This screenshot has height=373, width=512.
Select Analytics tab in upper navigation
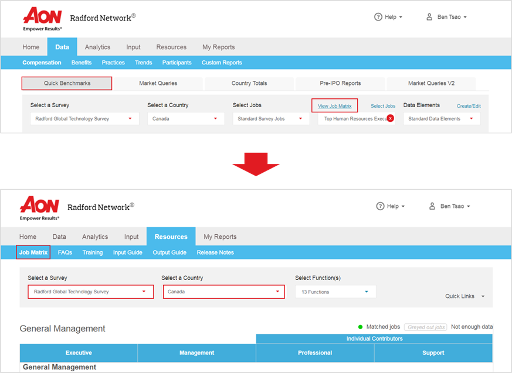click(97, 47)
